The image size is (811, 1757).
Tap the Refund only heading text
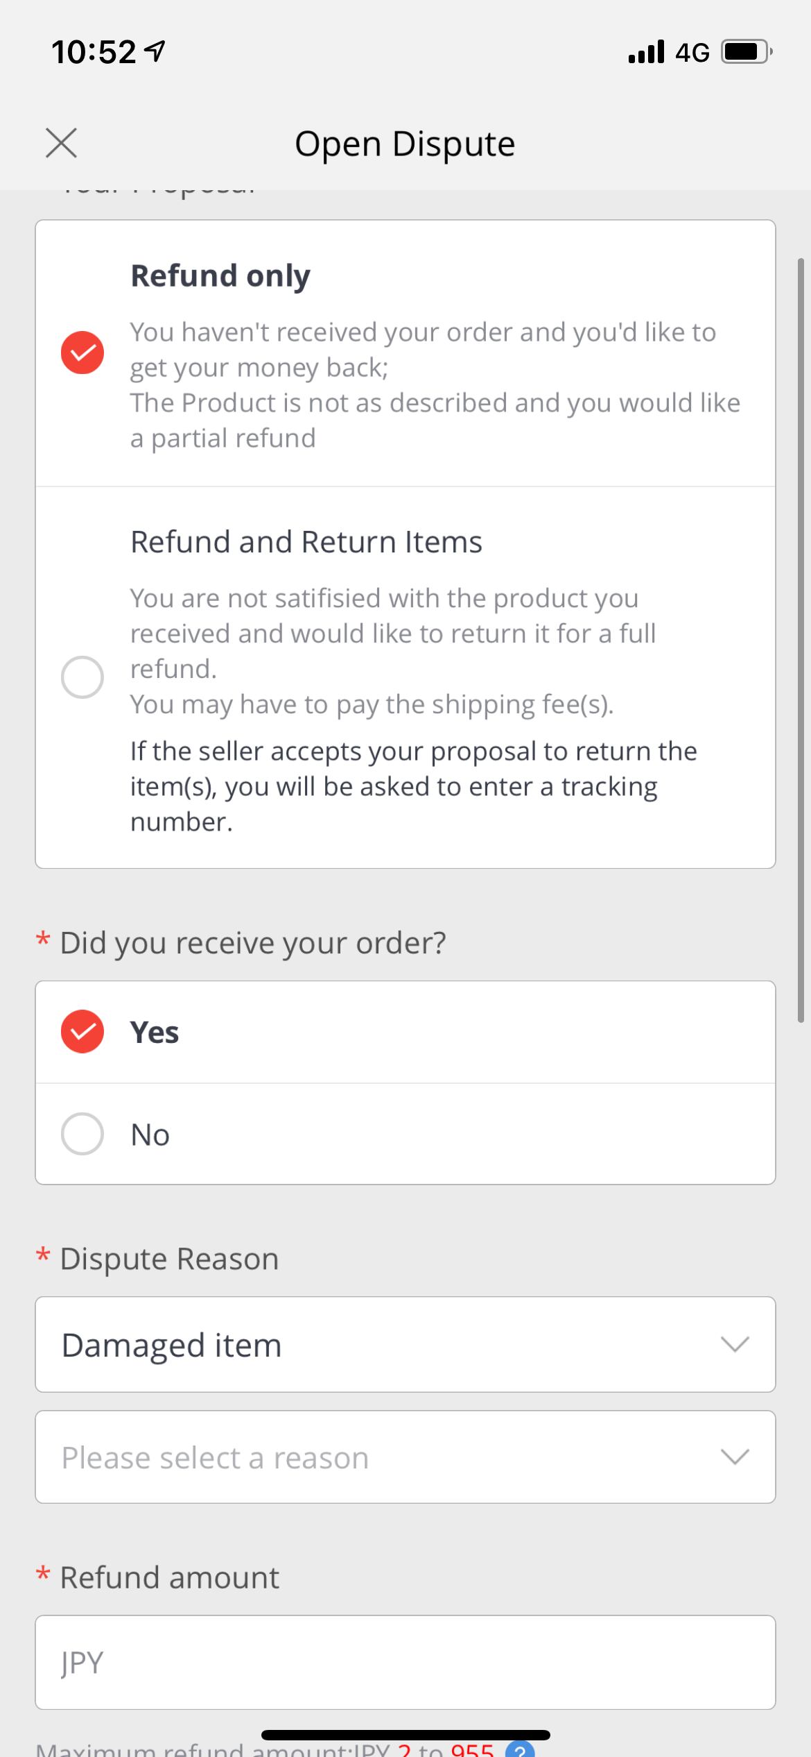point(220,275)
